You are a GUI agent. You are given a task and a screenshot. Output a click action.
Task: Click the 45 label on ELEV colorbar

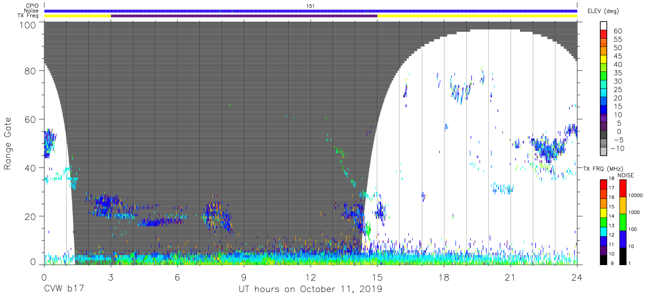(x=618, y=56)
